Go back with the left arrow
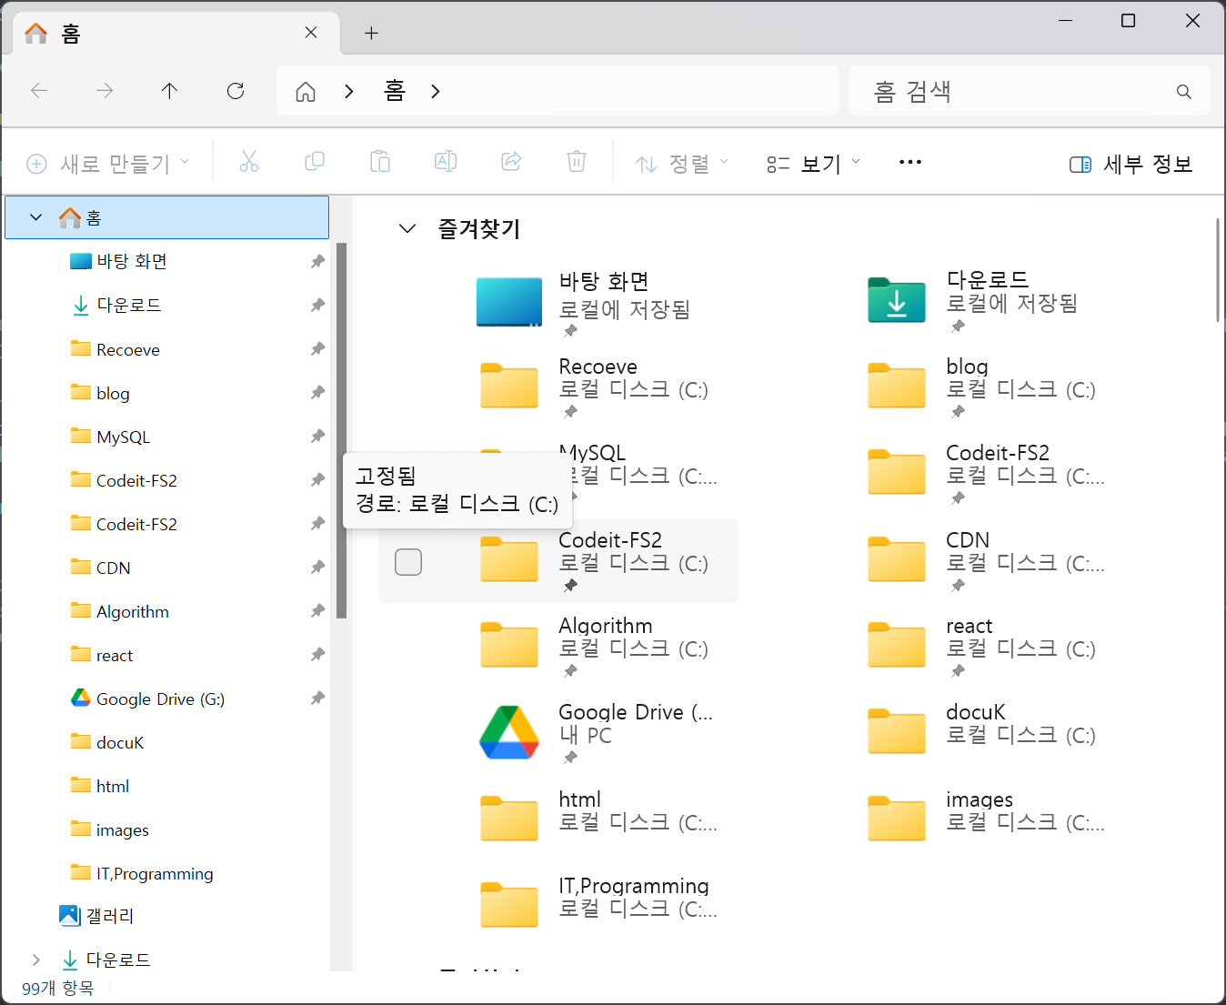The width and height of the screenshot is (1226, 1005). (x=39, y=91)
